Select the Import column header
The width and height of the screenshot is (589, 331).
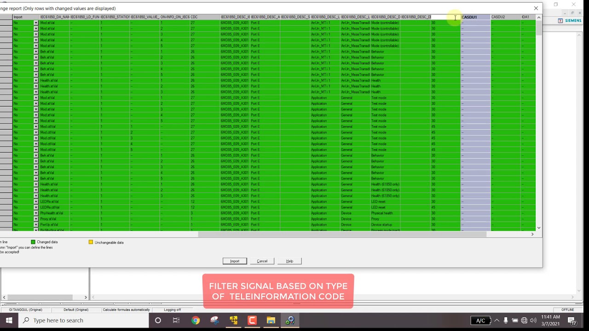coord(26,17)
